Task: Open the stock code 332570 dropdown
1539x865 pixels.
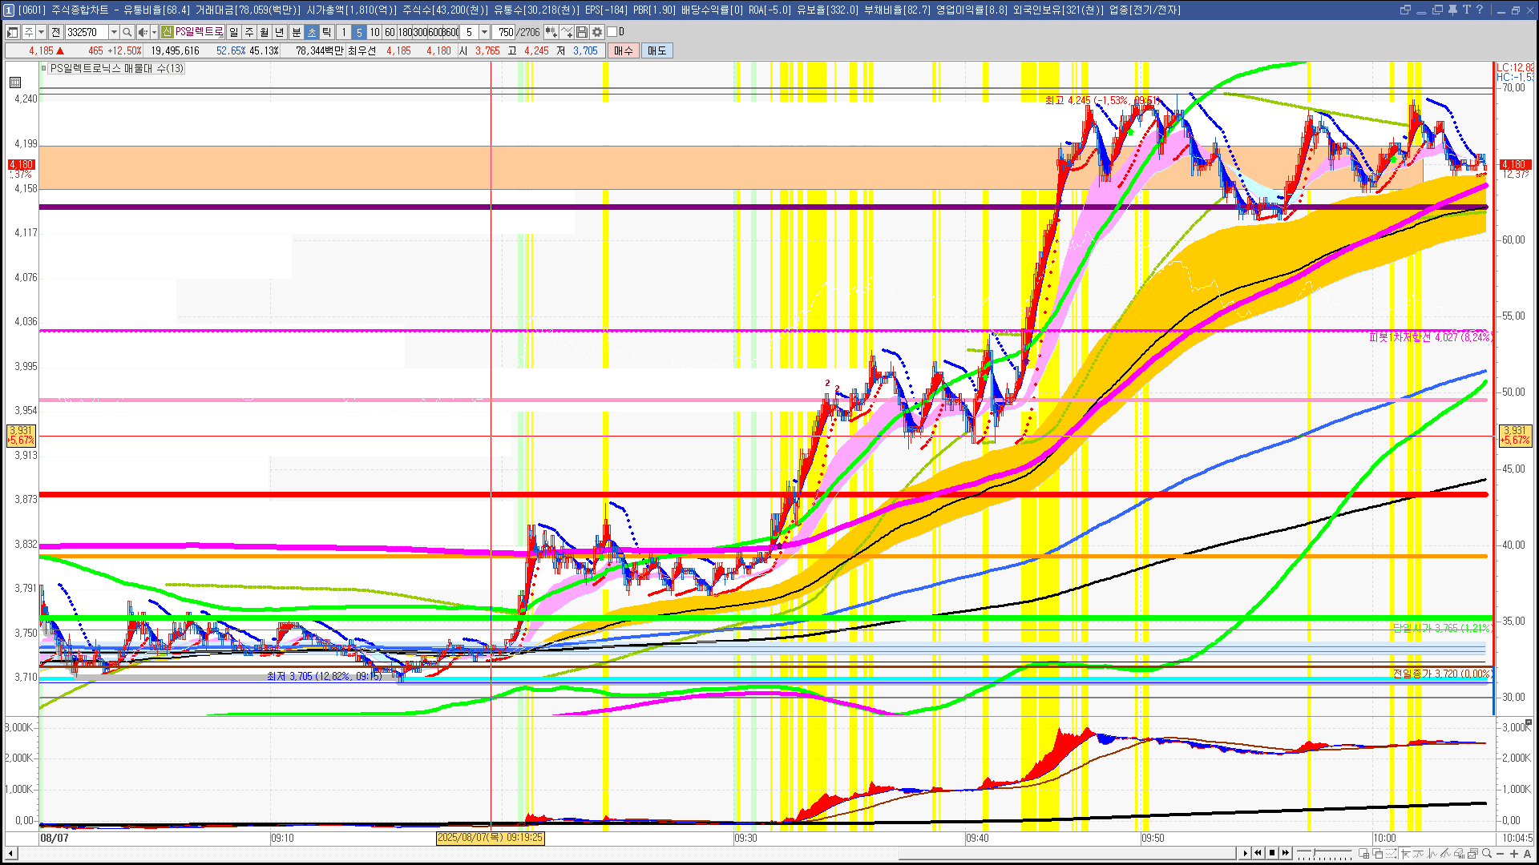Action: point(114,32)
